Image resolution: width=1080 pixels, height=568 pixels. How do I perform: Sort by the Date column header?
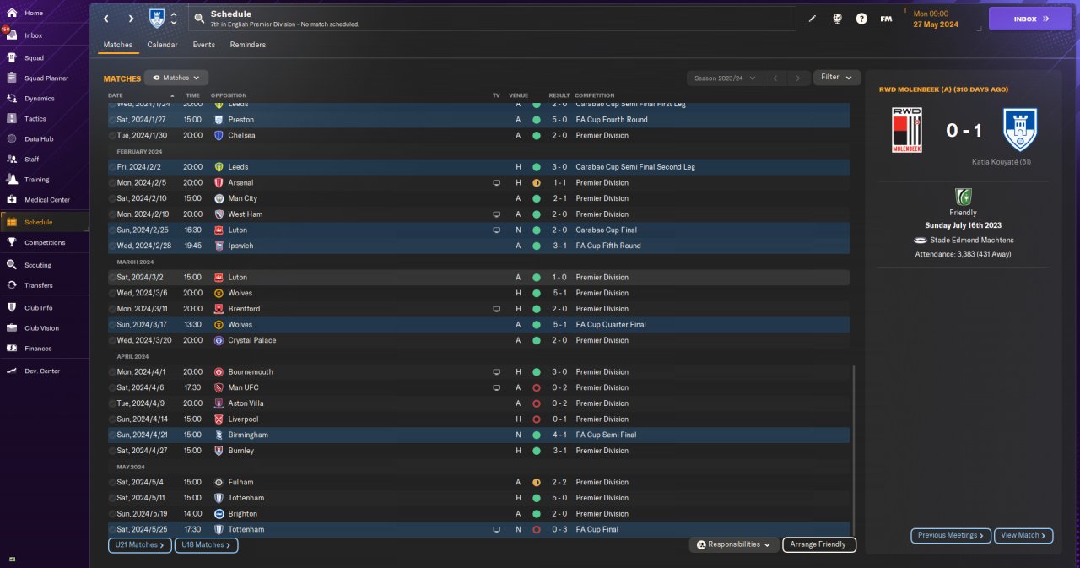coord(115,95)
